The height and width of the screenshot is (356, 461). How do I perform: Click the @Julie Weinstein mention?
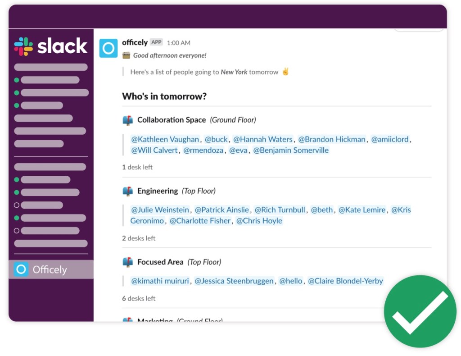point(160,210)
